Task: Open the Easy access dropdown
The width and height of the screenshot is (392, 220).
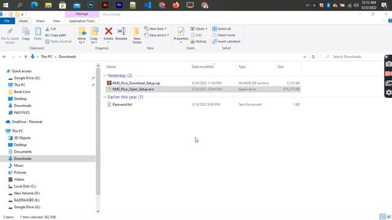Action: 157,35
